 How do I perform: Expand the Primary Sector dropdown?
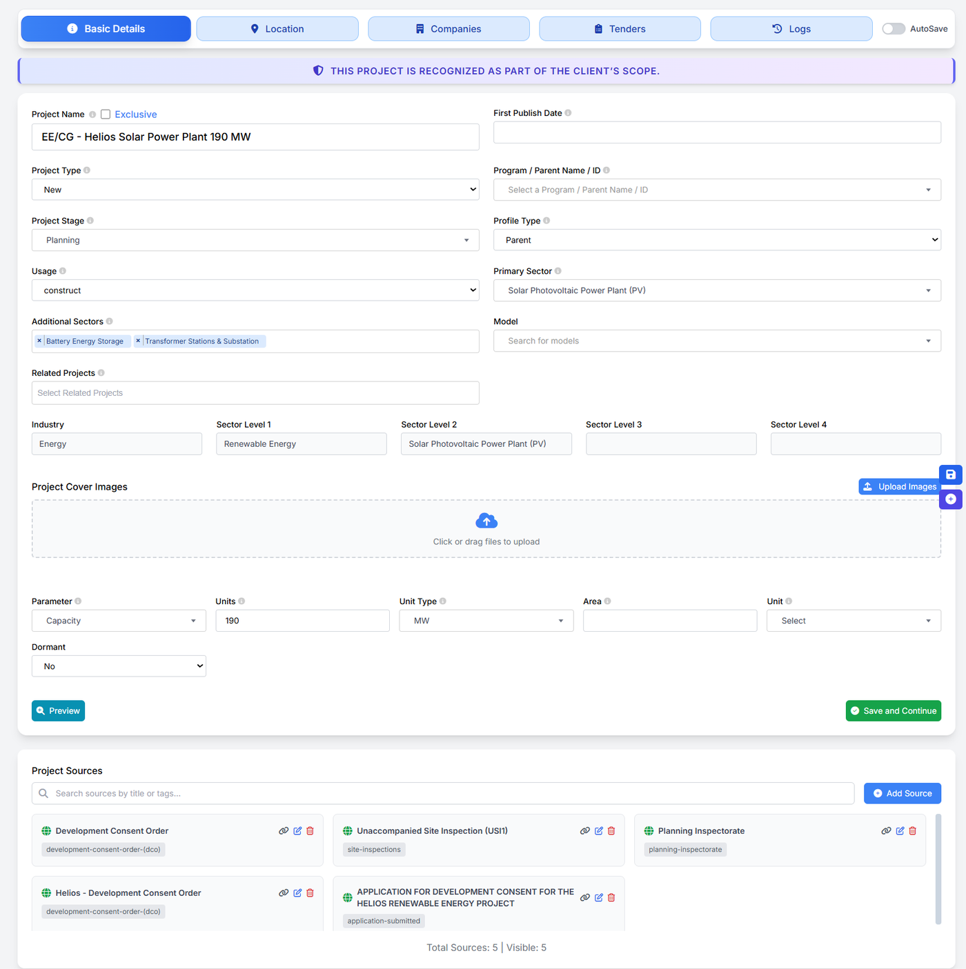717,290
